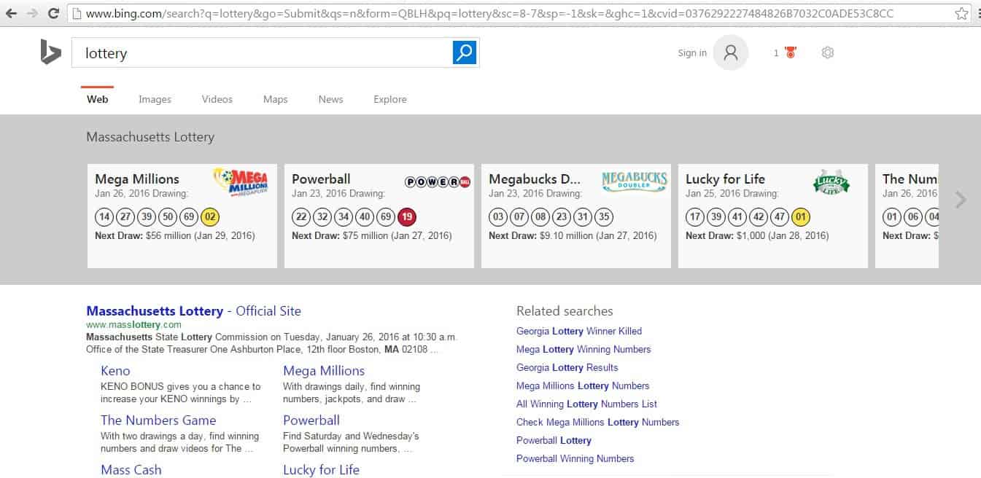Viewport: 981px width, 478px height.
Task: Click Mega Lottery Winning Numbers related search
Action: pos(583,349)
